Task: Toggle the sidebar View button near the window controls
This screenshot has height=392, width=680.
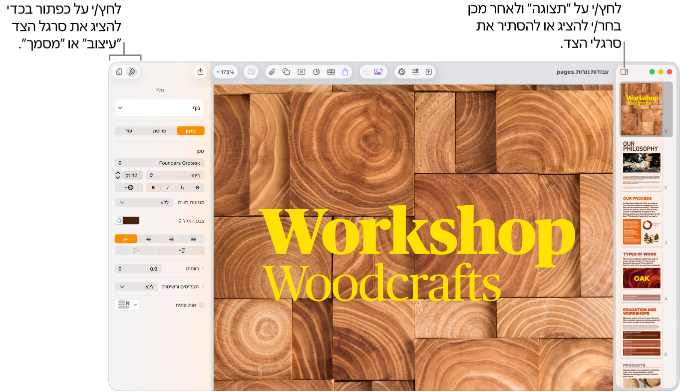Action: 624,72
